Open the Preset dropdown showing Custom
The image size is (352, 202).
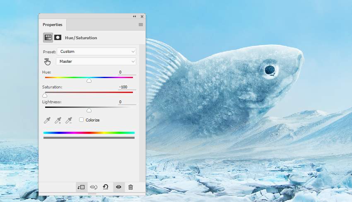(x=96, y=52)
